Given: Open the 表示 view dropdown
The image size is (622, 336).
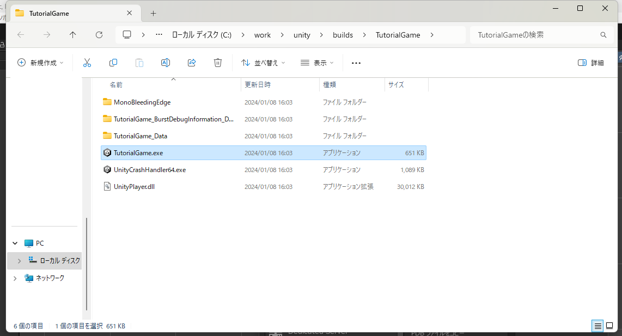Looking at the screenshot, I should point(317,63).
